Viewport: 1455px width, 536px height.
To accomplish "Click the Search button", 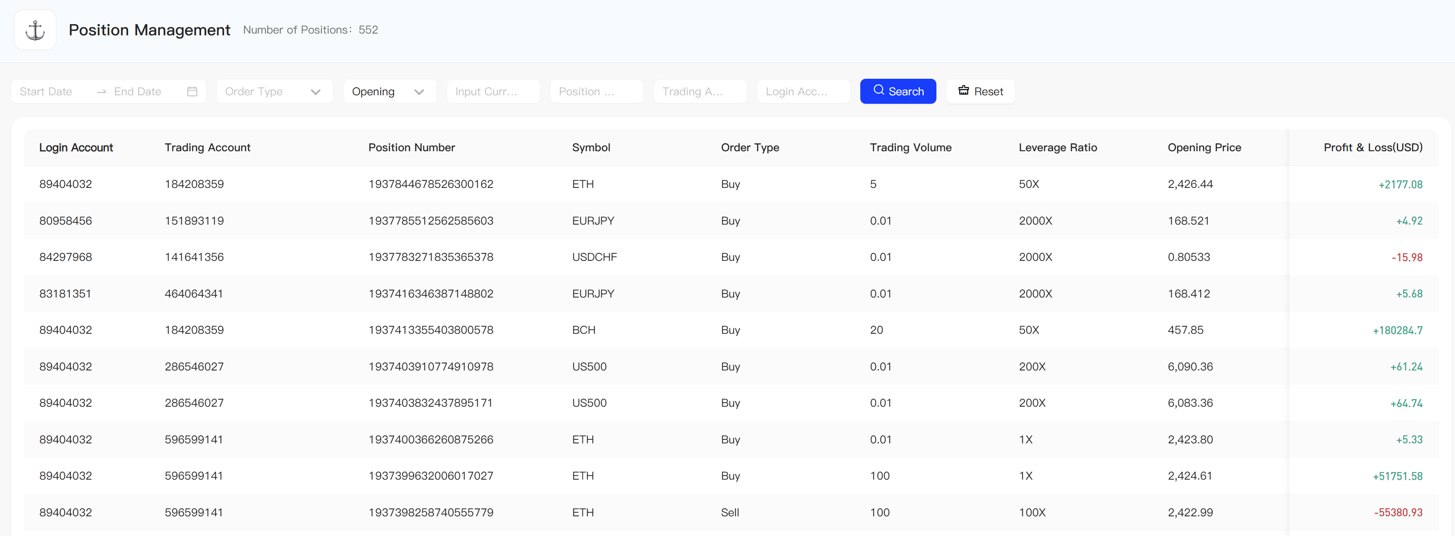I will click(897, 91).
